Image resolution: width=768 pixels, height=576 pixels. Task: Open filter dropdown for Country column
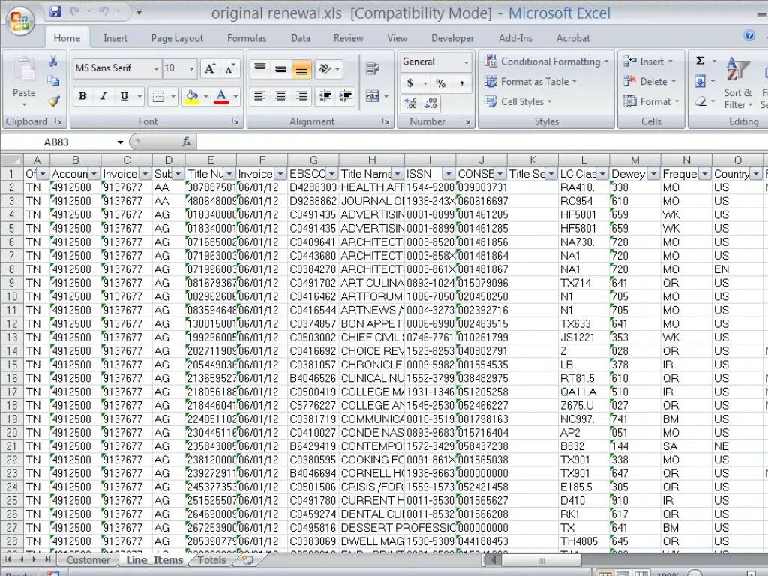(756, 174)
